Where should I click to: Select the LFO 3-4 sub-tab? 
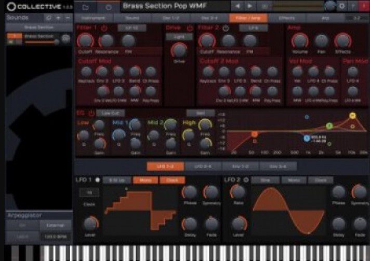point(203,167)
